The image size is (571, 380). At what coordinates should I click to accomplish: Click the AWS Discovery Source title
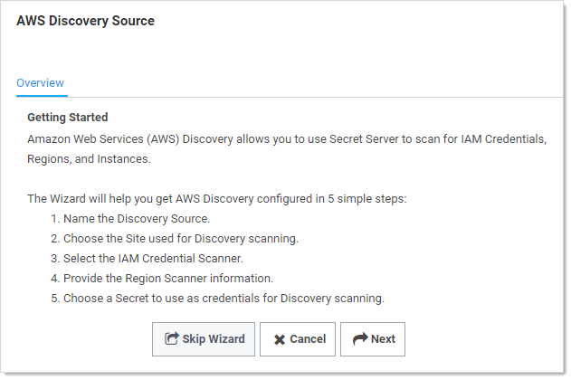(85, 21)
